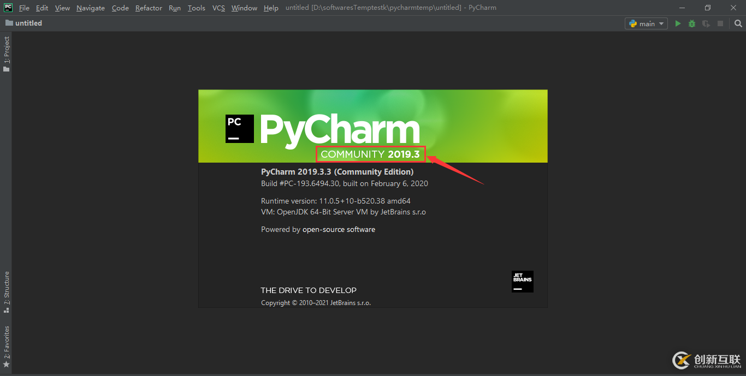Click the PyCharm logo in the title bar
Viewport: 746px width, 376px height.
pos(9,8)
